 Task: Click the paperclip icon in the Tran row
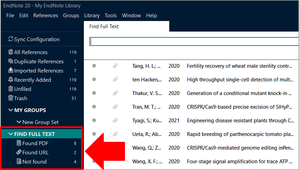click(x=115, y=107)
